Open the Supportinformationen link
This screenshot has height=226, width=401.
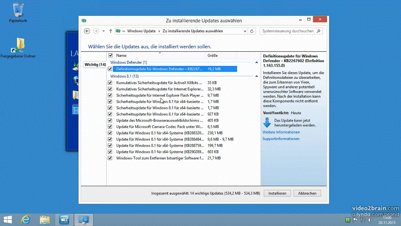pos(281,139)
